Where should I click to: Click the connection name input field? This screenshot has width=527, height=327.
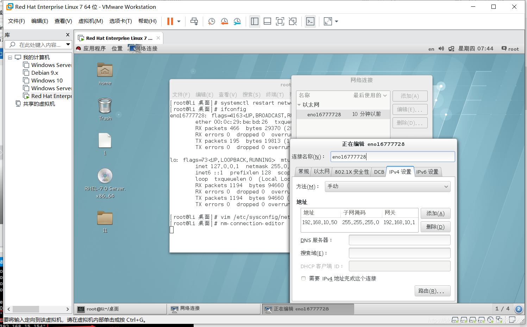coord(393,157)
